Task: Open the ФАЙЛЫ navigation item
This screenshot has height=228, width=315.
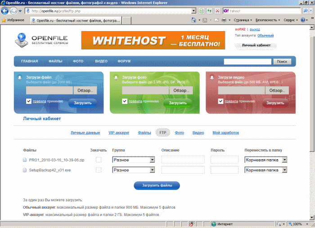Action: (55, 61)
